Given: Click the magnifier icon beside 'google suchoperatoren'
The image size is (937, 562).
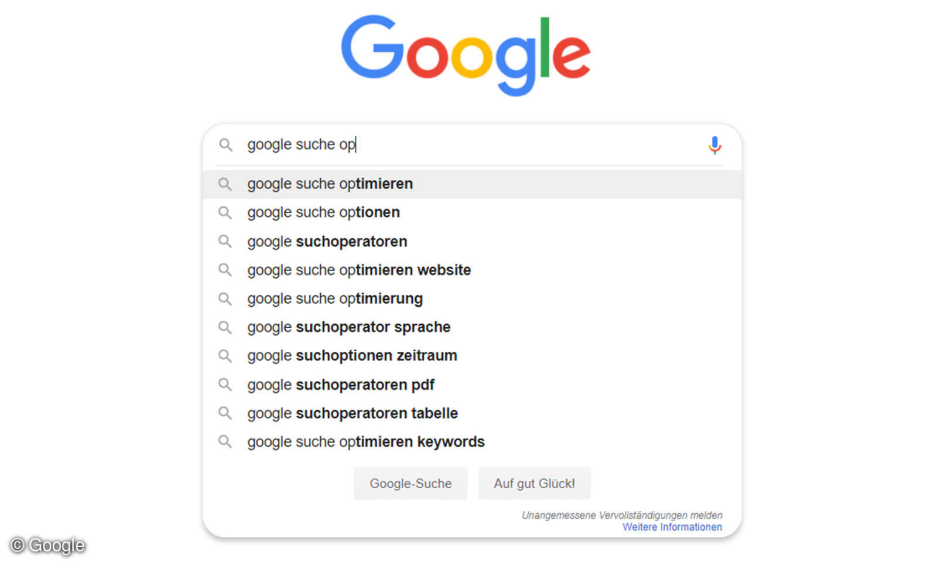Looking at the screenshot, I should [225, 241].
